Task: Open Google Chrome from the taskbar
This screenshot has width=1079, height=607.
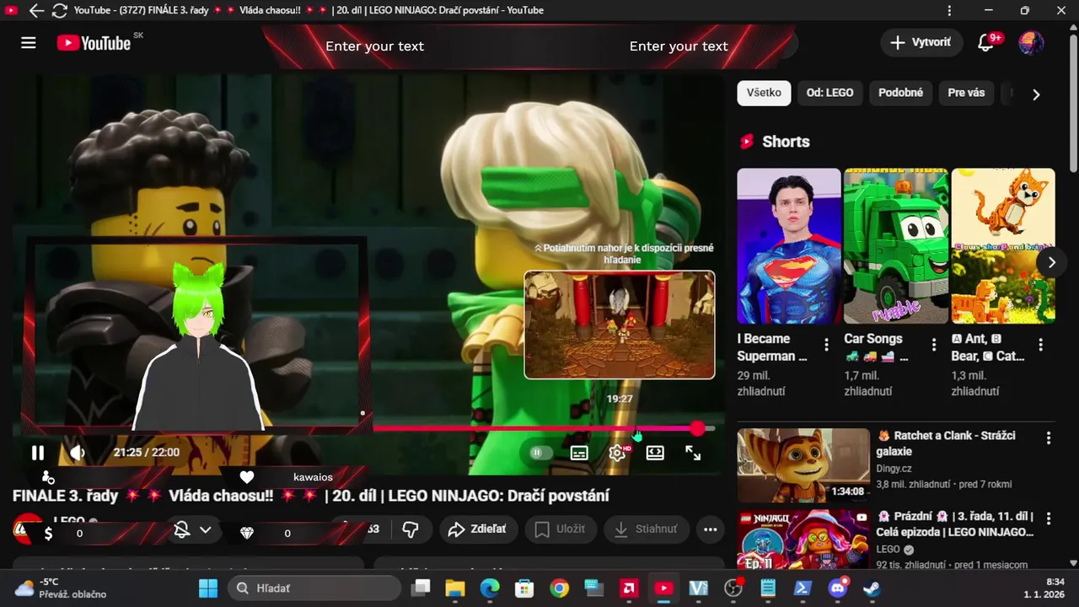Action: 559,588
